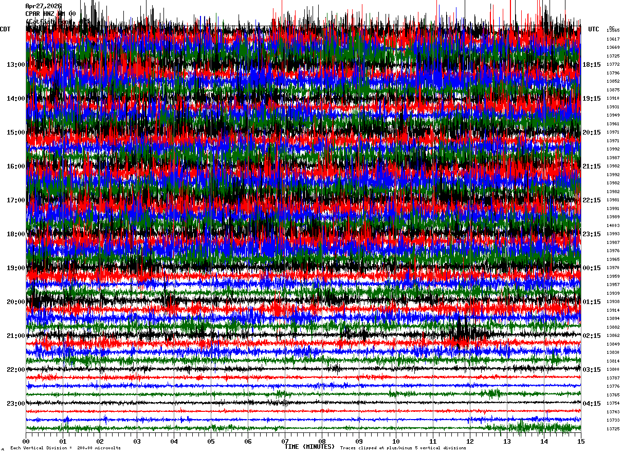Click the 18:15 UTC time label
The height and width of the screenshot is (455, 622).
tap(592, 65)
